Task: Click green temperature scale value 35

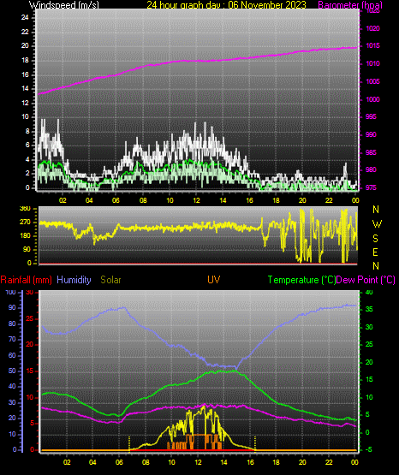Action: [369, 310]
